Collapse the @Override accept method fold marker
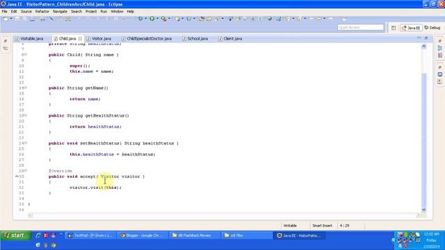Screen dimensions: 445x250 26,170
